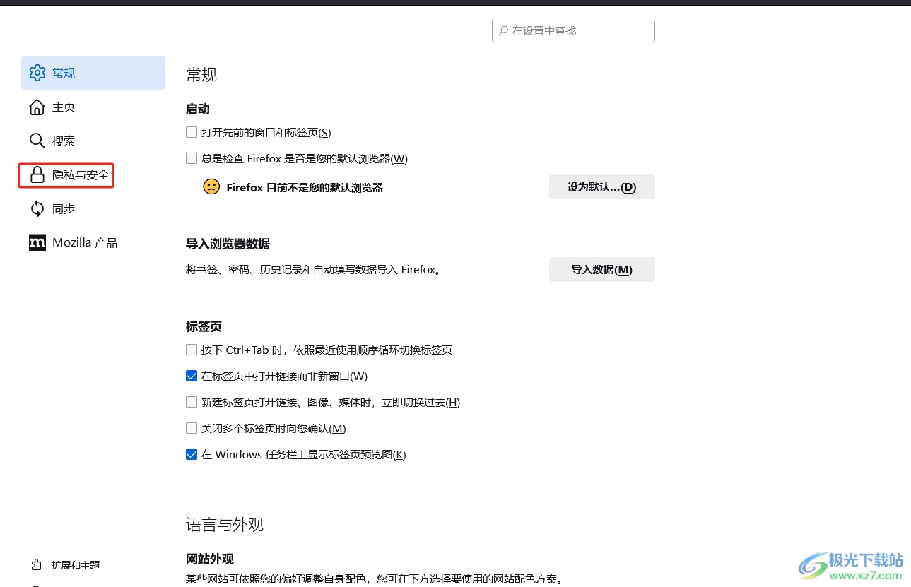Open the 主页 settings category
Image resolution: width=911 pixels, height=587 pixels.
pyautogui.click(x=93, y=107)
